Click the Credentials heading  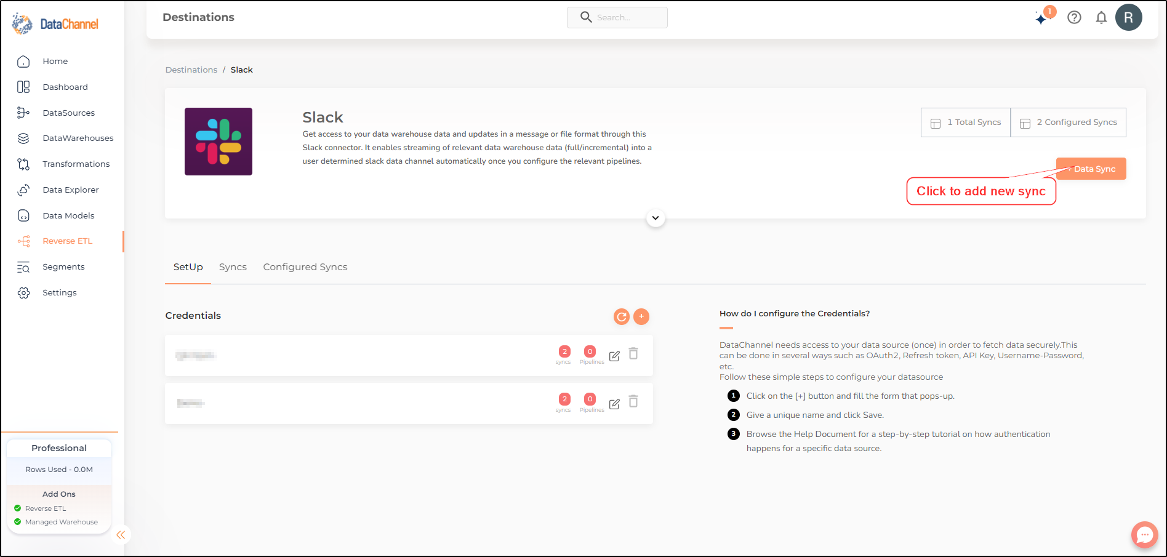pos(193,316)
